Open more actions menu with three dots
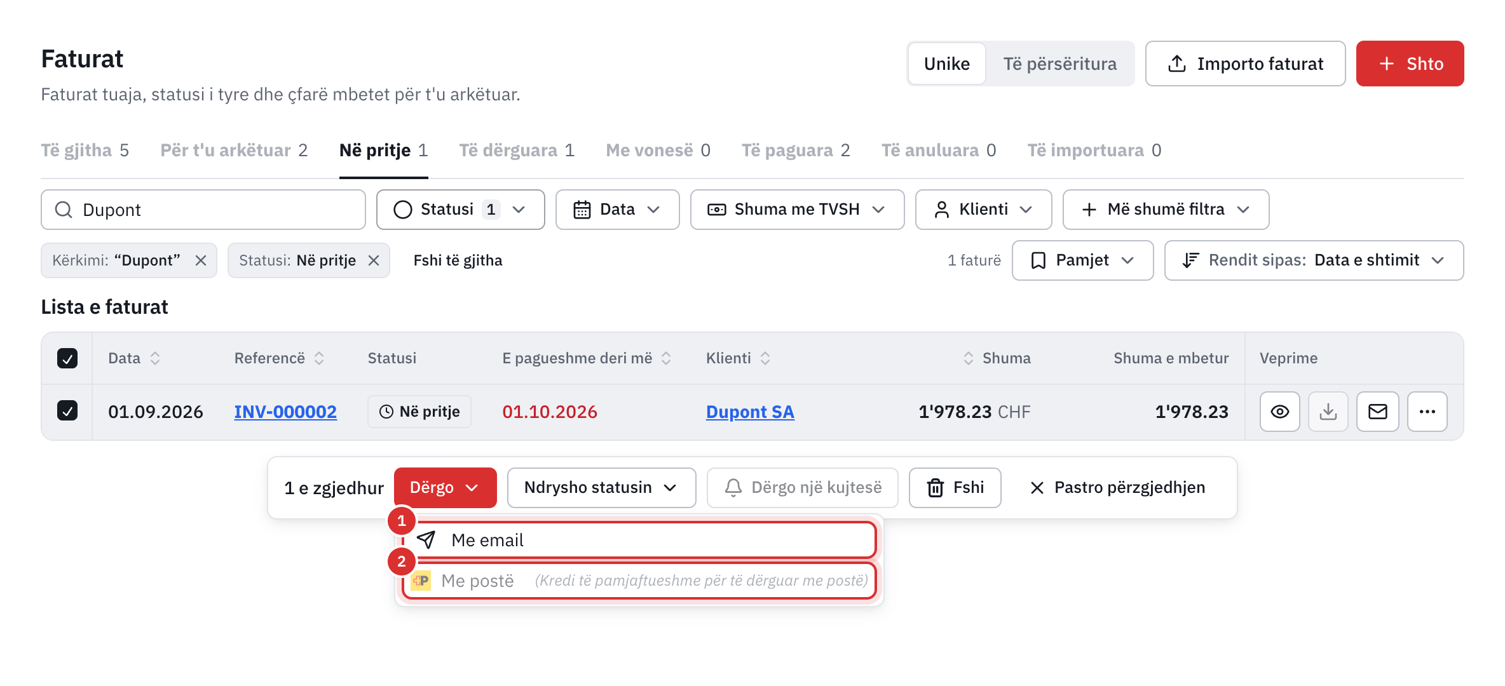Viewport: 1505px width, 686px height. click(x=1427, y=412)
